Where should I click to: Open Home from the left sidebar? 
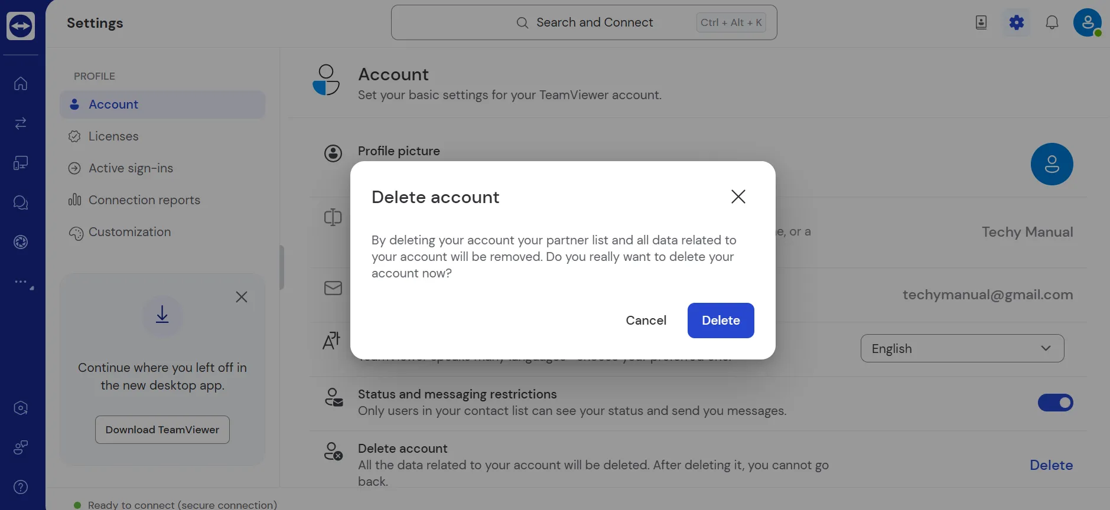point(21,84)
